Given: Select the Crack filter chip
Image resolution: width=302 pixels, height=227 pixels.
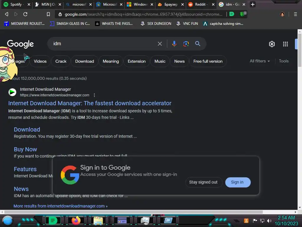Looking at the screenshot, I should 61,61.
